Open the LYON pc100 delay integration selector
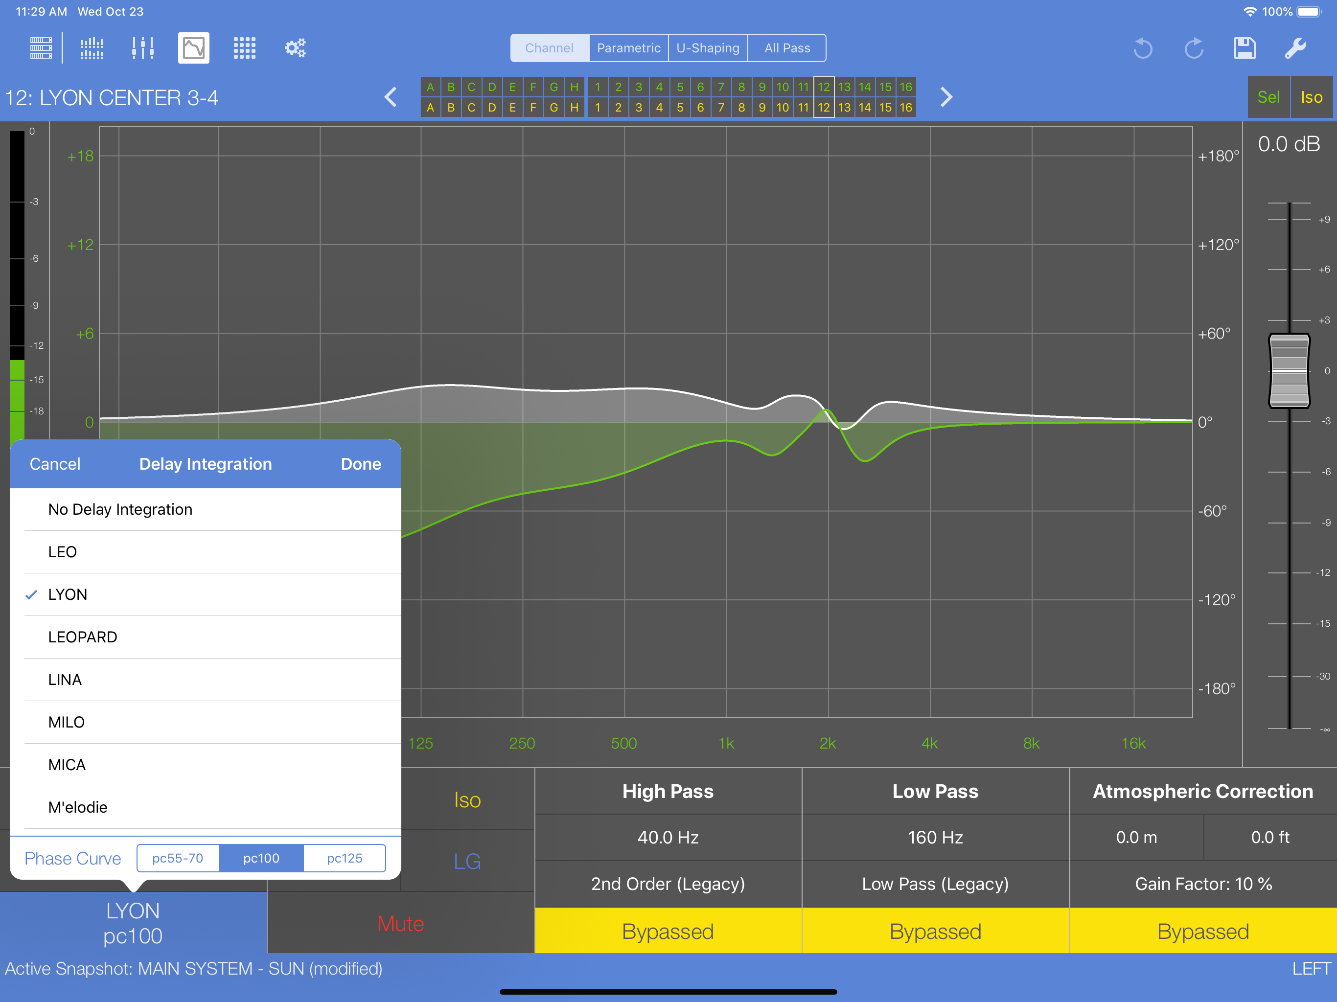This screenshot has width=1337, height=1002. click(133, 923)
